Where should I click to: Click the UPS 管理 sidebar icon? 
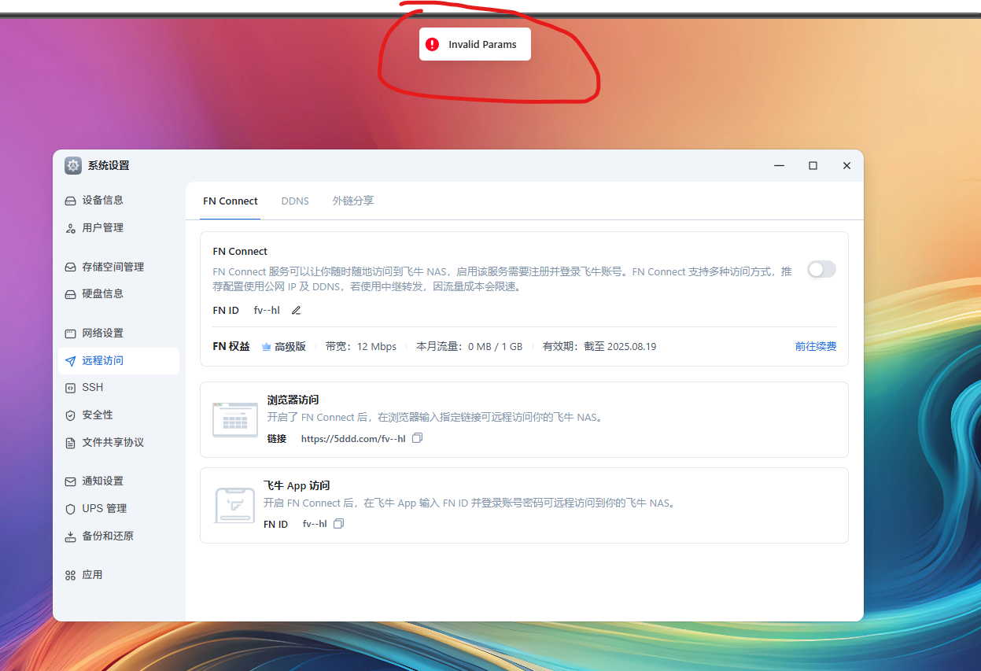click(70, 509)
